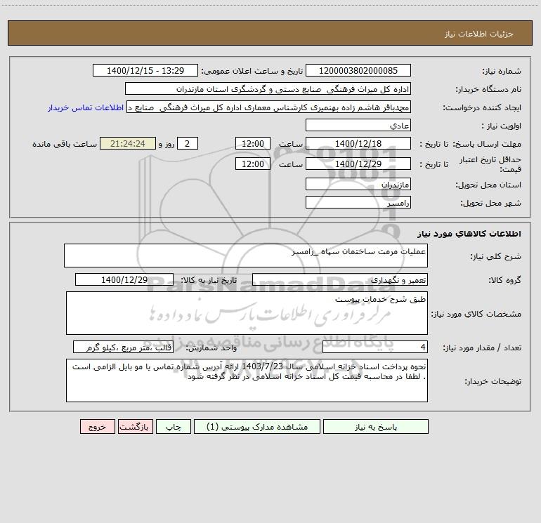This screenshot has width=541, height=523.
Task: Click the priority field showing عادي
Action: click(x=358, y=126)
